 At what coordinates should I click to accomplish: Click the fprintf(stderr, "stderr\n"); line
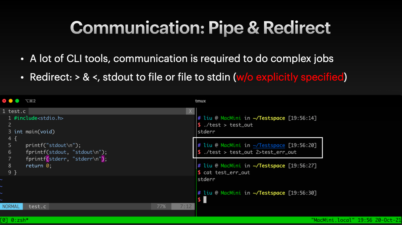[x=66, y=159]
